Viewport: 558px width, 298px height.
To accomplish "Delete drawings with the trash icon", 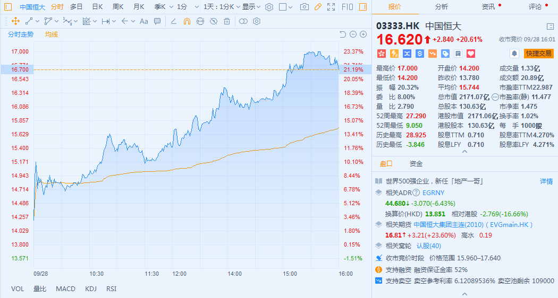I will (227, 21).
